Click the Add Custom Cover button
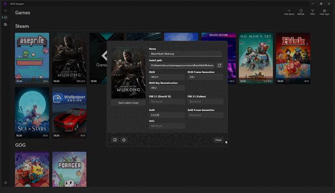Screen dimensions: 335x193 pos(128,102)
